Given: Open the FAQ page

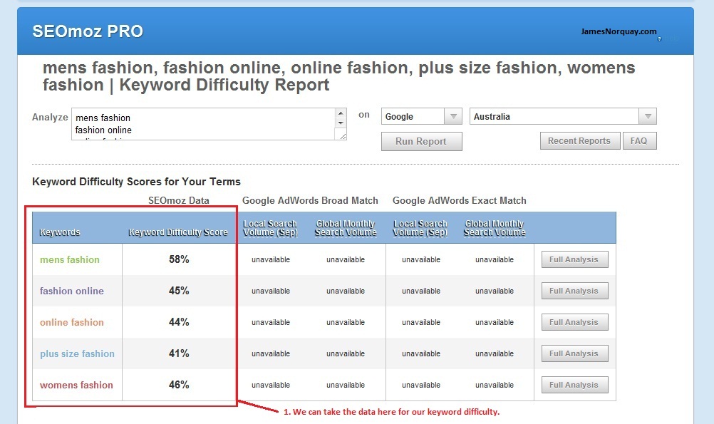Looking at the screenshot, I should [639, 141].
